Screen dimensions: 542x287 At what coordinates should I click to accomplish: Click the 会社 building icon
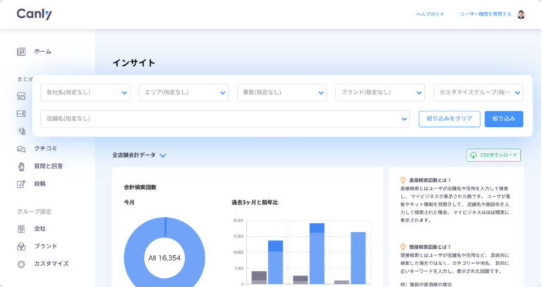click(x=21, y=229)
